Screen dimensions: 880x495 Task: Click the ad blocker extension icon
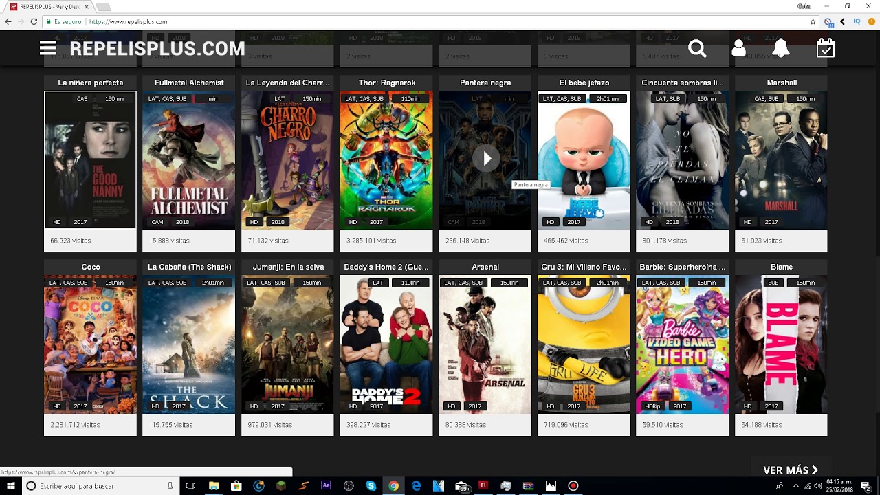pos(829,22)
